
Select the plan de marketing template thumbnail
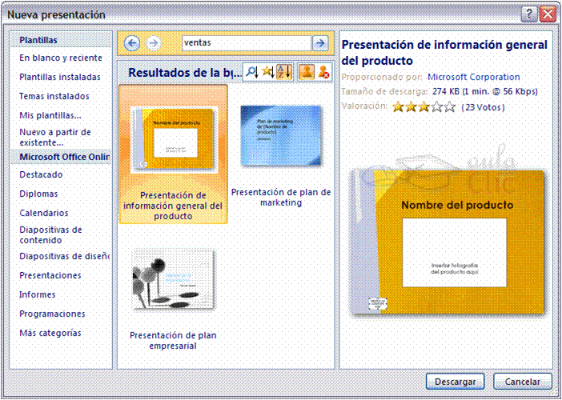[x=281, y=136]
